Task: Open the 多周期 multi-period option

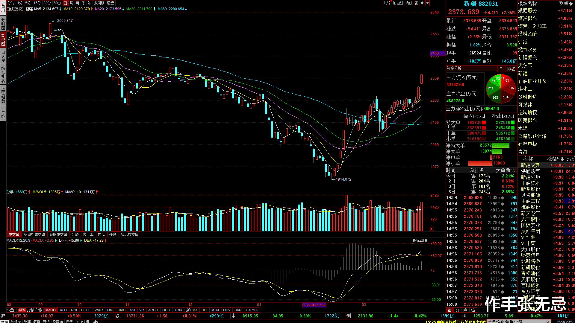Action: point(99,3)
